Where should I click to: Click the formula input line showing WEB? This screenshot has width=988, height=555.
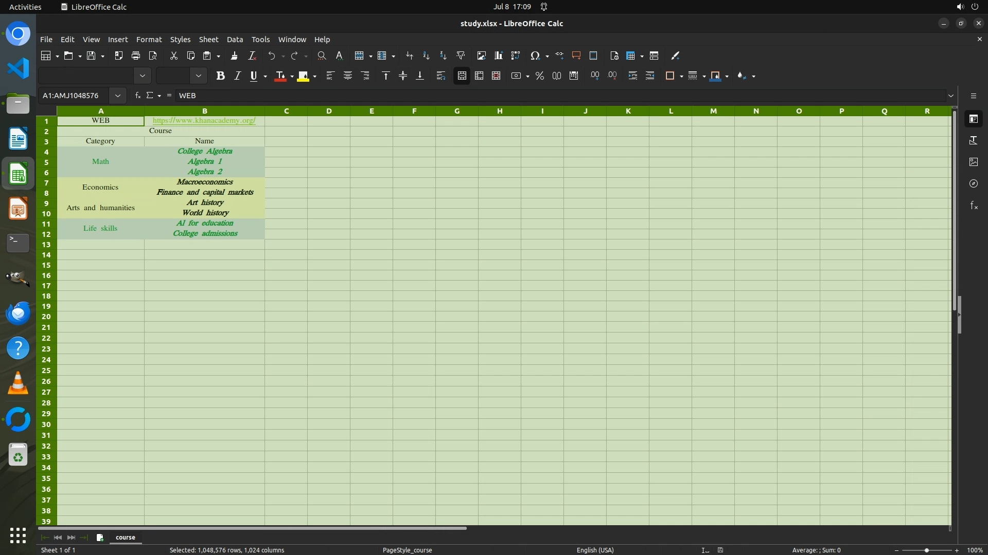515,96
